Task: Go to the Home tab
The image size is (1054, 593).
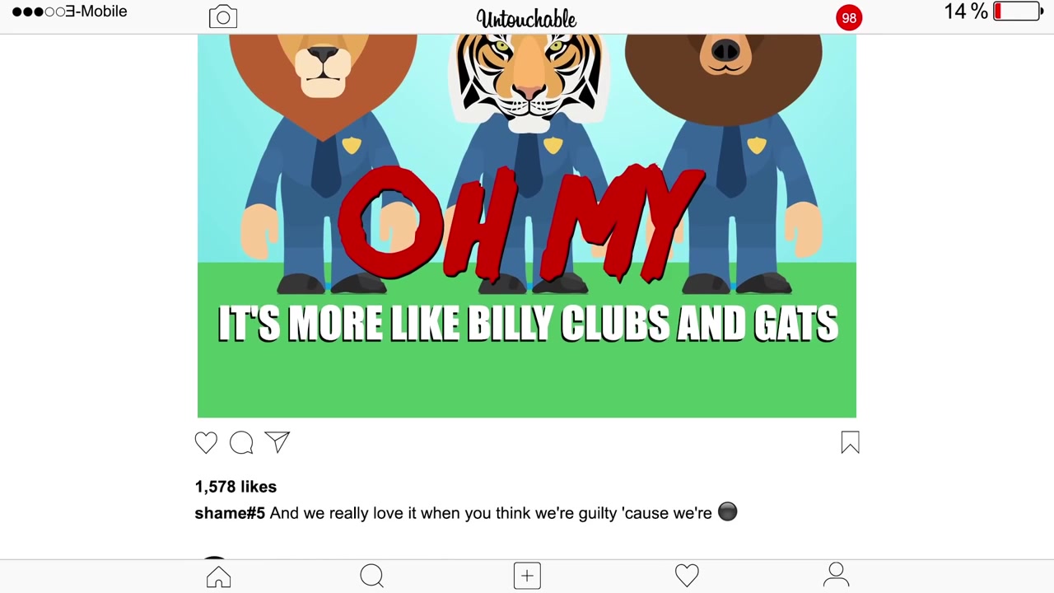Action: [x=218, y=576]
